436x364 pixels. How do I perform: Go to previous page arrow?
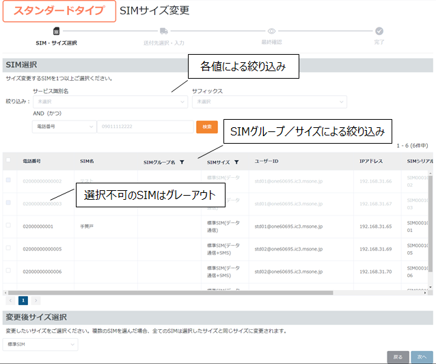pos(10,300)
